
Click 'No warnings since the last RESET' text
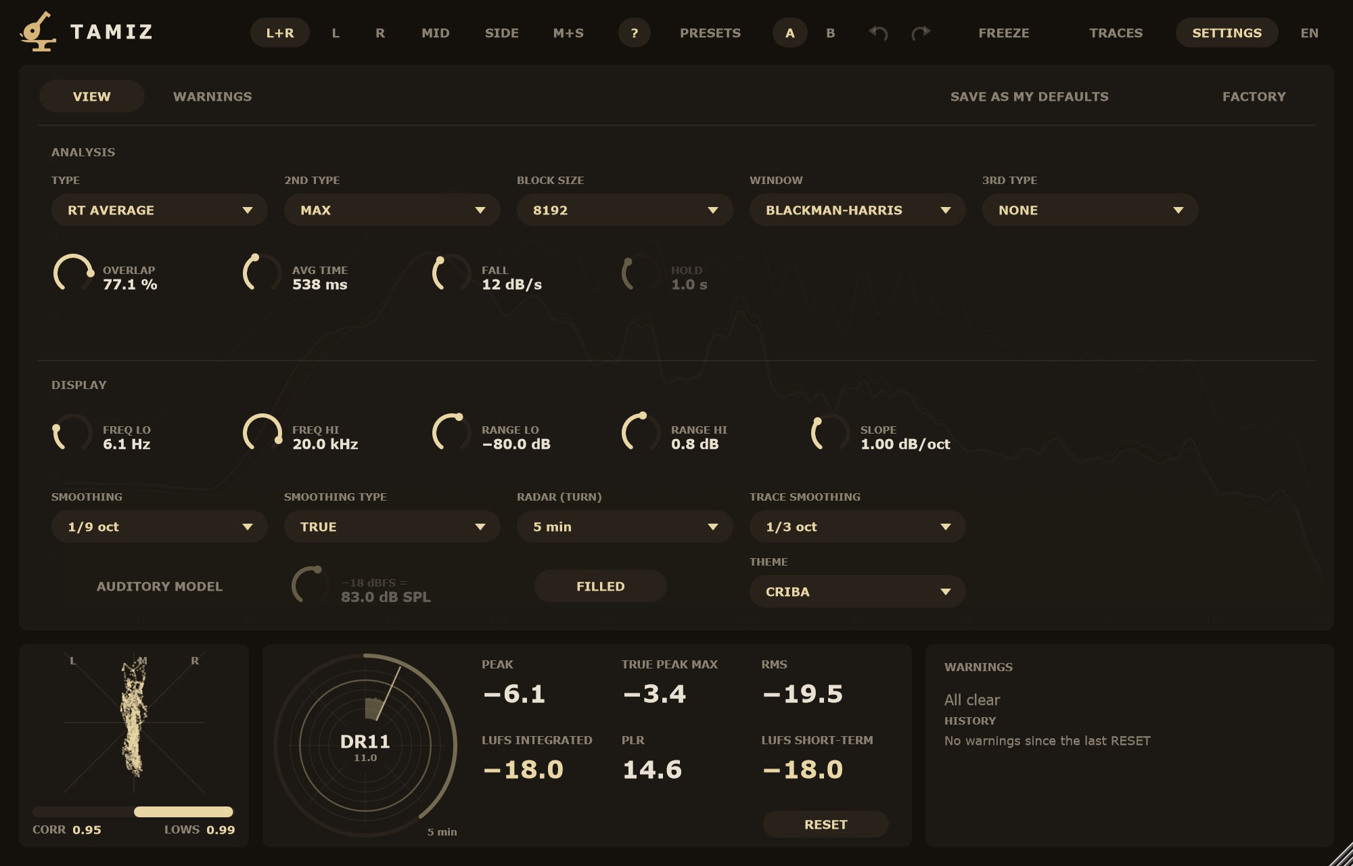coord(1047,741)
